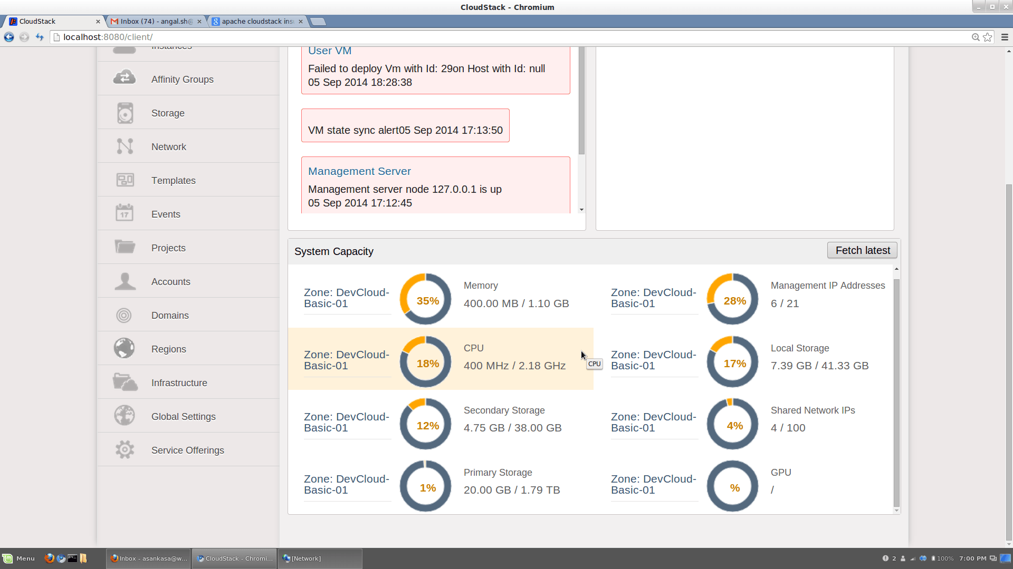Viewport: 1013px width, 569px height.
Task: Open Domains section in sidebar
Action: 188,315
